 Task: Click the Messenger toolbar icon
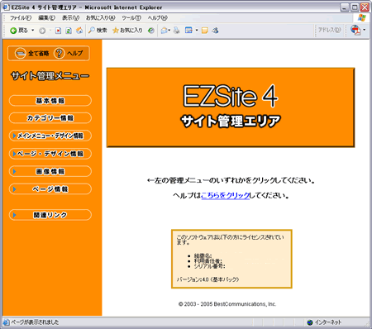(215, 31)
